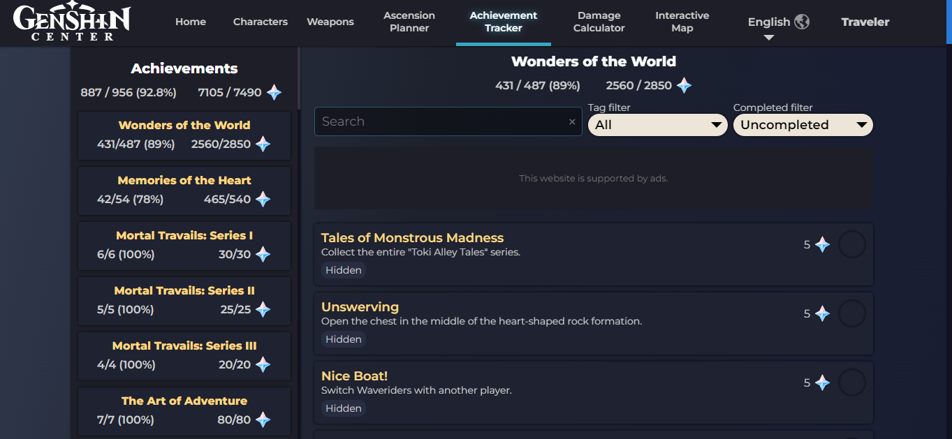Click the primogem reward icon for Unswerving
Viewport: 952px width, 439px height.
click(823, 313)
